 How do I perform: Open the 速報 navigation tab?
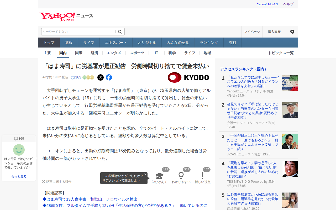(69, 43)
